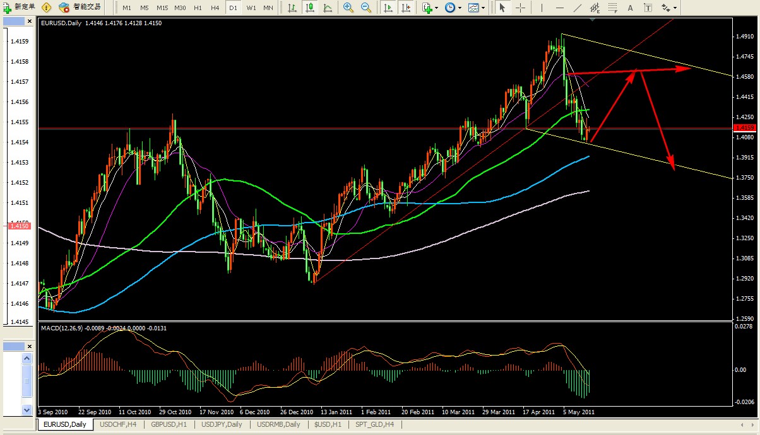This screenshot has width=760, height=435.
Task: Click the EURUSD,Daily chart title text
Action: (x=61, y=23)
